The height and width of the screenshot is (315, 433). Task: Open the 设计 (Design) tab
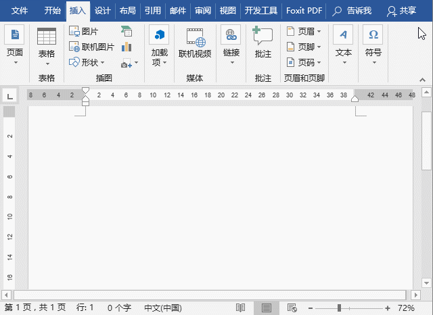pyautogui.click(x=102, y=11)
